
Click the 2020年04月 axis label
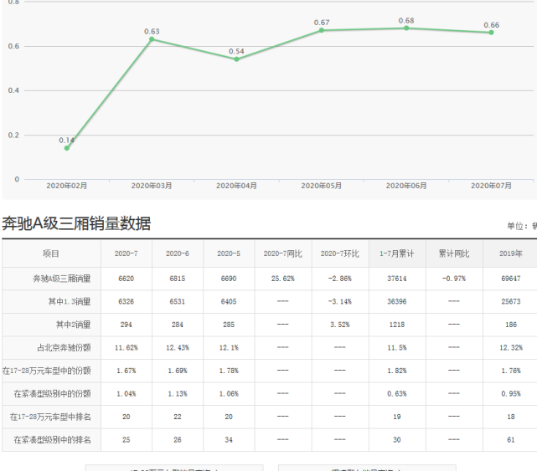(236, 186)
